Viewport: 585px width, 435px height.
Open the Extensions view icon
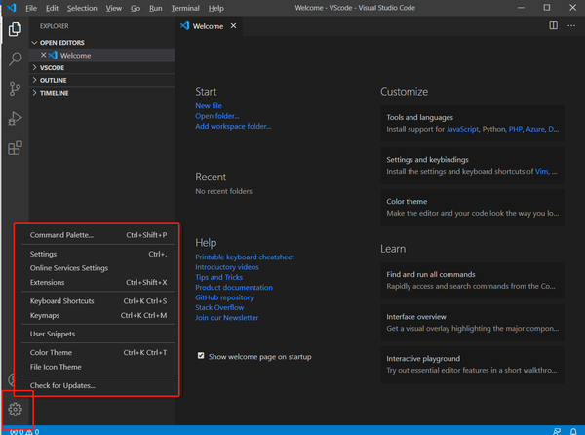pos(15,148)
